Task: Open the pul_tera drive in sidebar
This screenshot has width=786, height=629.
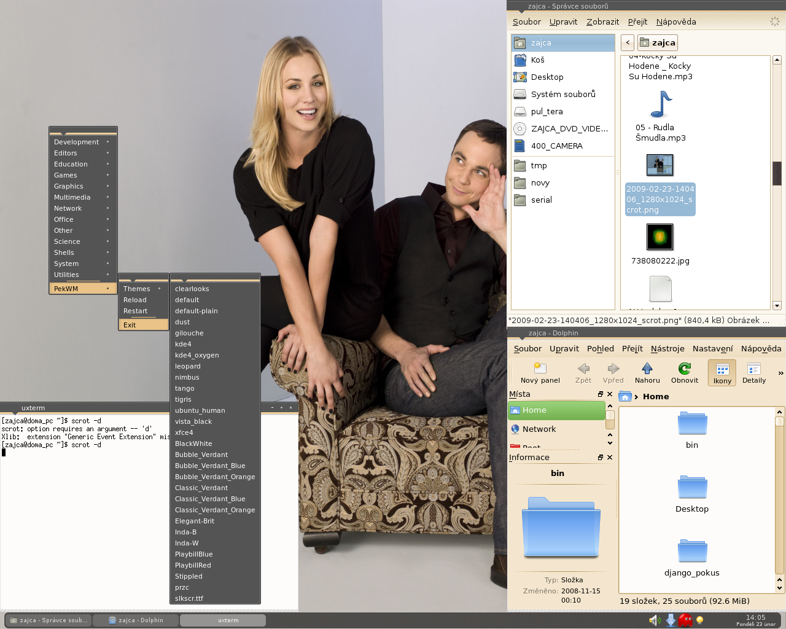Action: click(563, 111)
